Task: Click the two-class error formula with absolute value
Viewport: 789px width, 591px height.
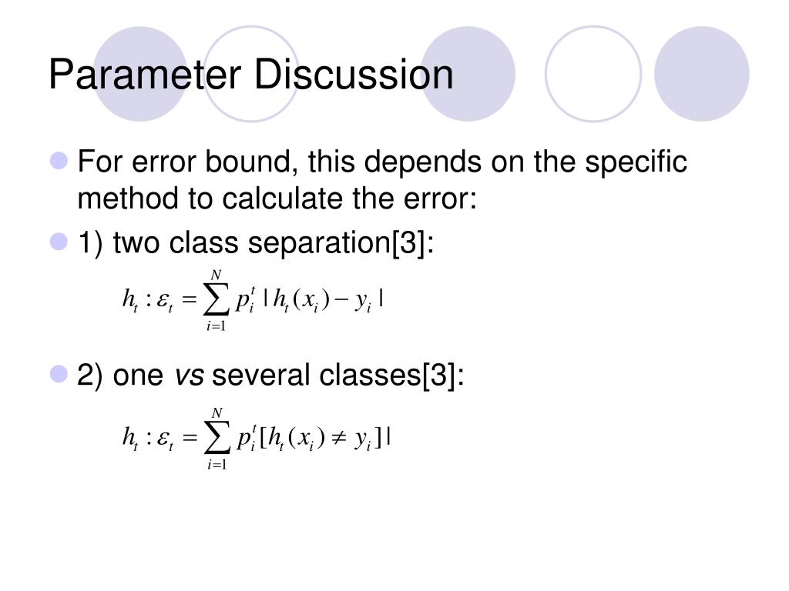Action: click(x=253, y=301)
